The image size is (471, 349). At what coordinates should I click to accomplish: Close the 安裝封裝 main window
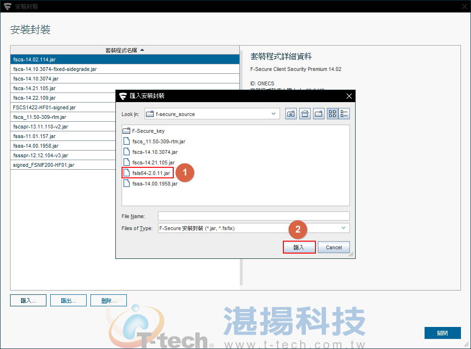coord(464,6)
